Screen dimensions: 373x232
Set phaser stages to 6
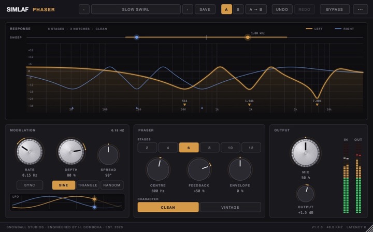click(x=189, y=148)
